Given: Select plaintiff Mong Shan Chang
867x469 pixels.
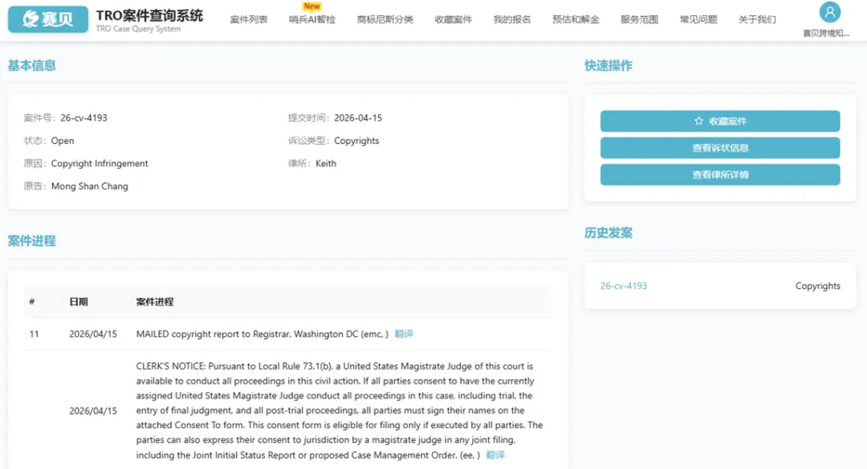Looking at the screenshot, I should [90, 186].
